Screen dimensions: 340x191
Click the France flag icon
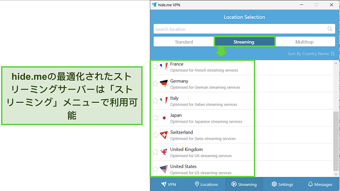click(164, 66)
